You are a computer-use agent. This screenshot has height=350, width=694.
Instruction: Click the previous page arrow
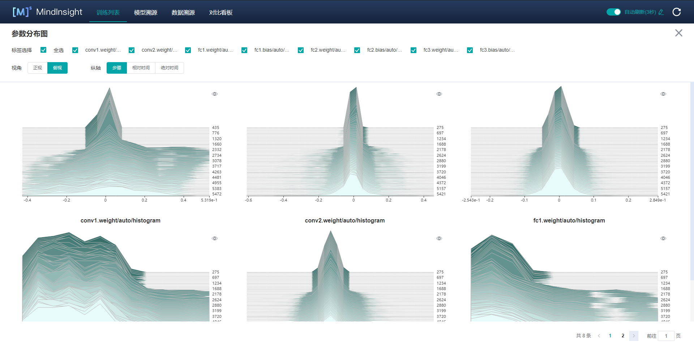point(599,336)
